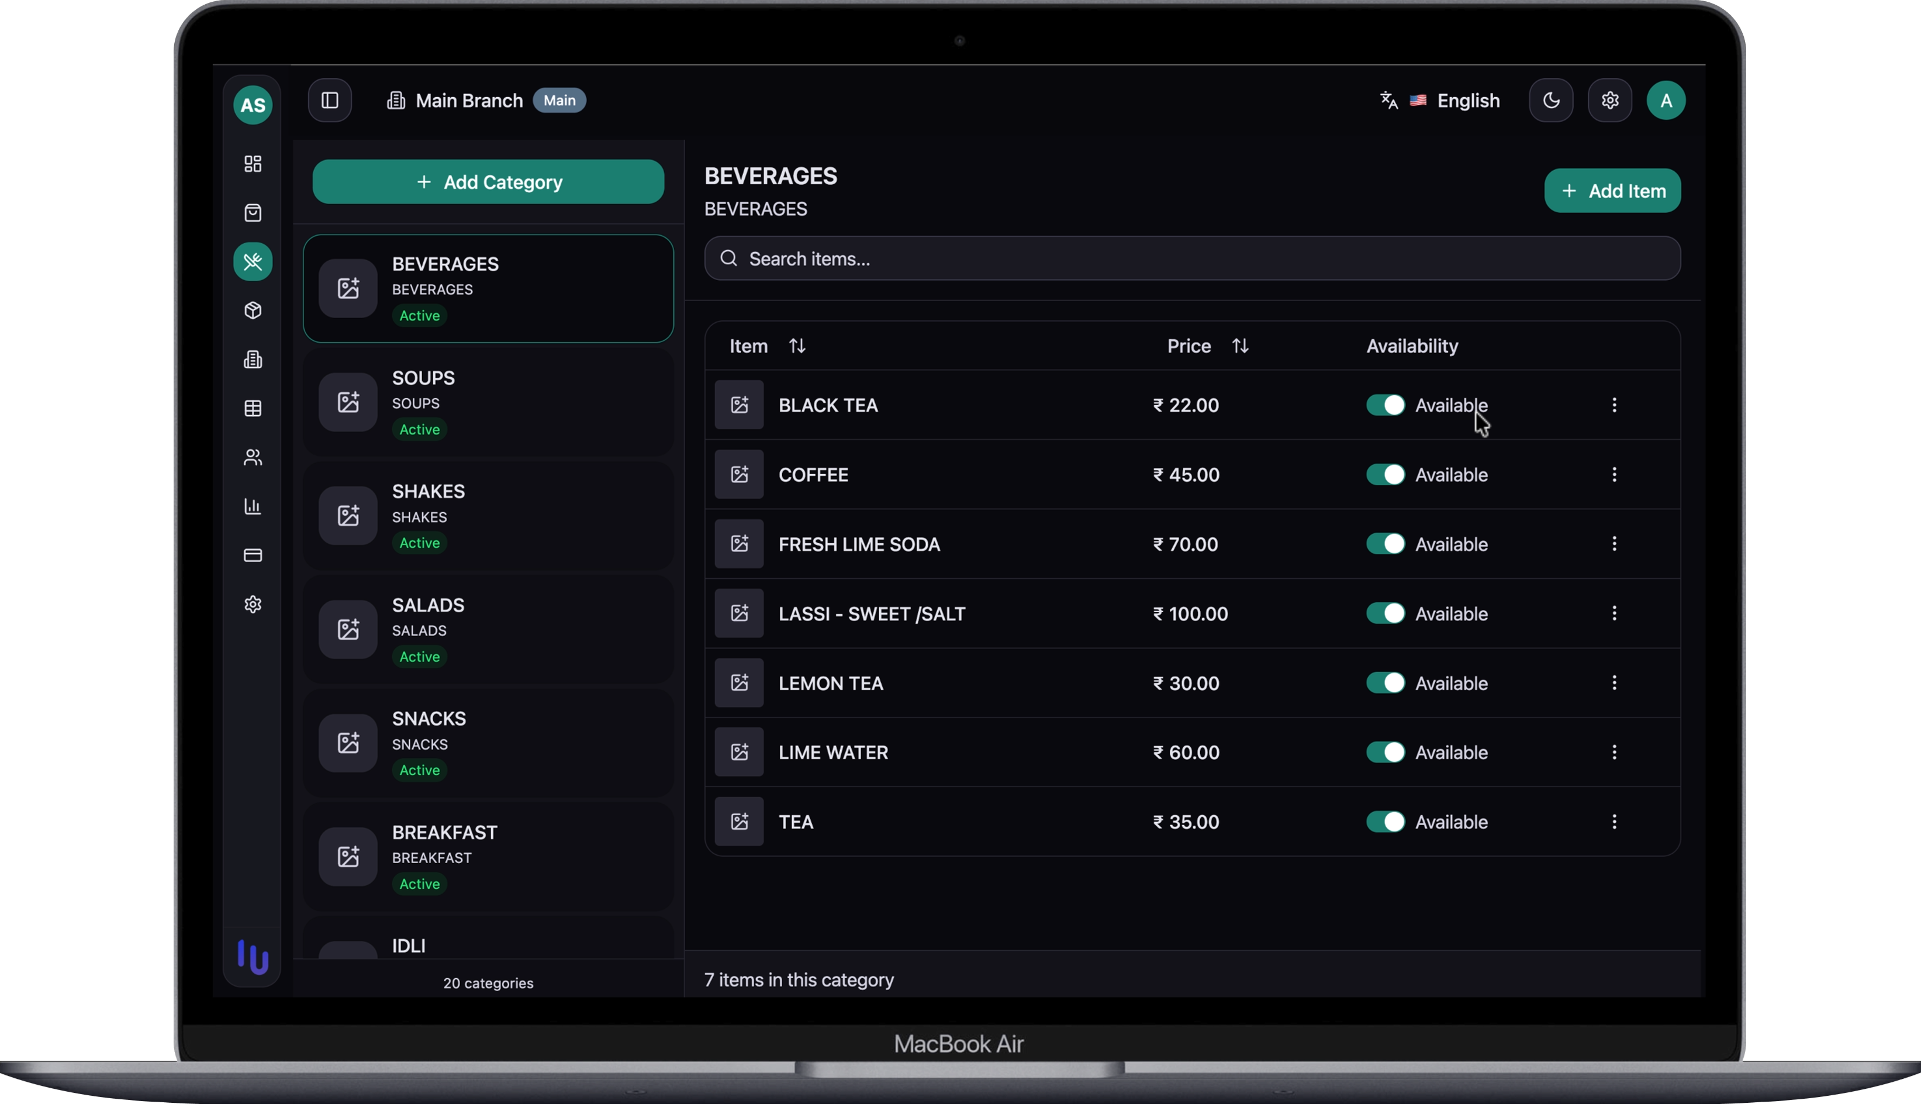Open the tables grid icon in sidebar
This screenshot has width=1921, height=1104.
point(253,409)
